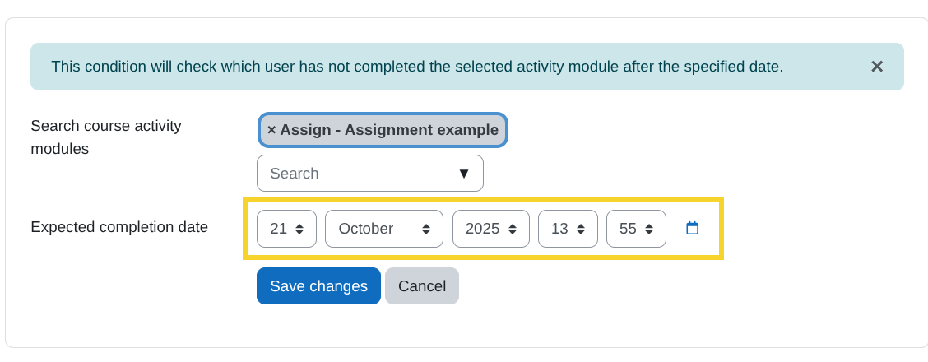Click the up-down arrows of the minute selector
Viewport: 928px width, 362px height.
click(649, 229)
